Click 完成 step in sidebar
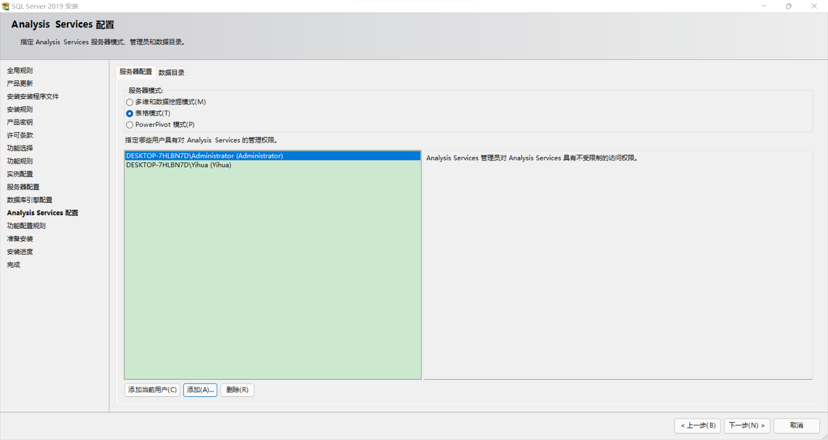Screen dimensions: 828x440 coord(13,264)
